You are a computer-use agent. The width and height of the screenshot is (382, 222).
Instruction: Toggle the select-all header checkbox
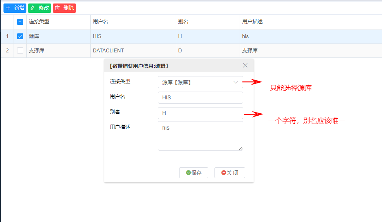tap(20, 22)
